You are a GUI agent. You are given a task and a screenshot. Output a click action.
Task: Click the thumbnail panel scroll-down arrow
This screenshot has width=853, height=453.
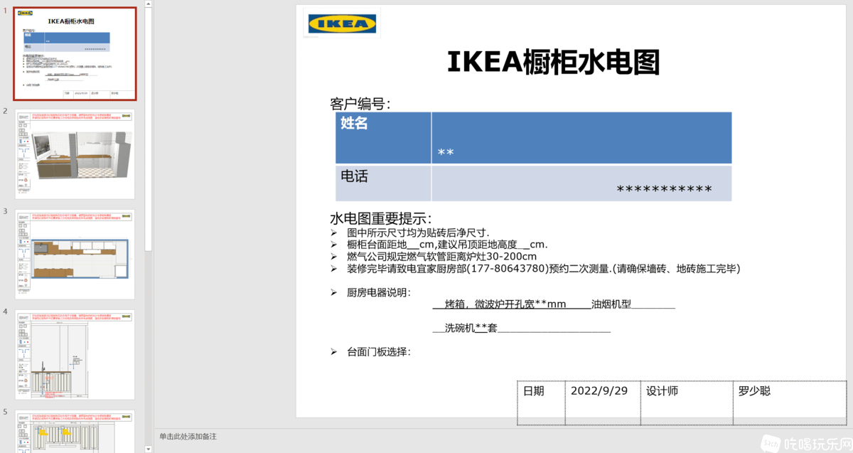click(148, 449)
